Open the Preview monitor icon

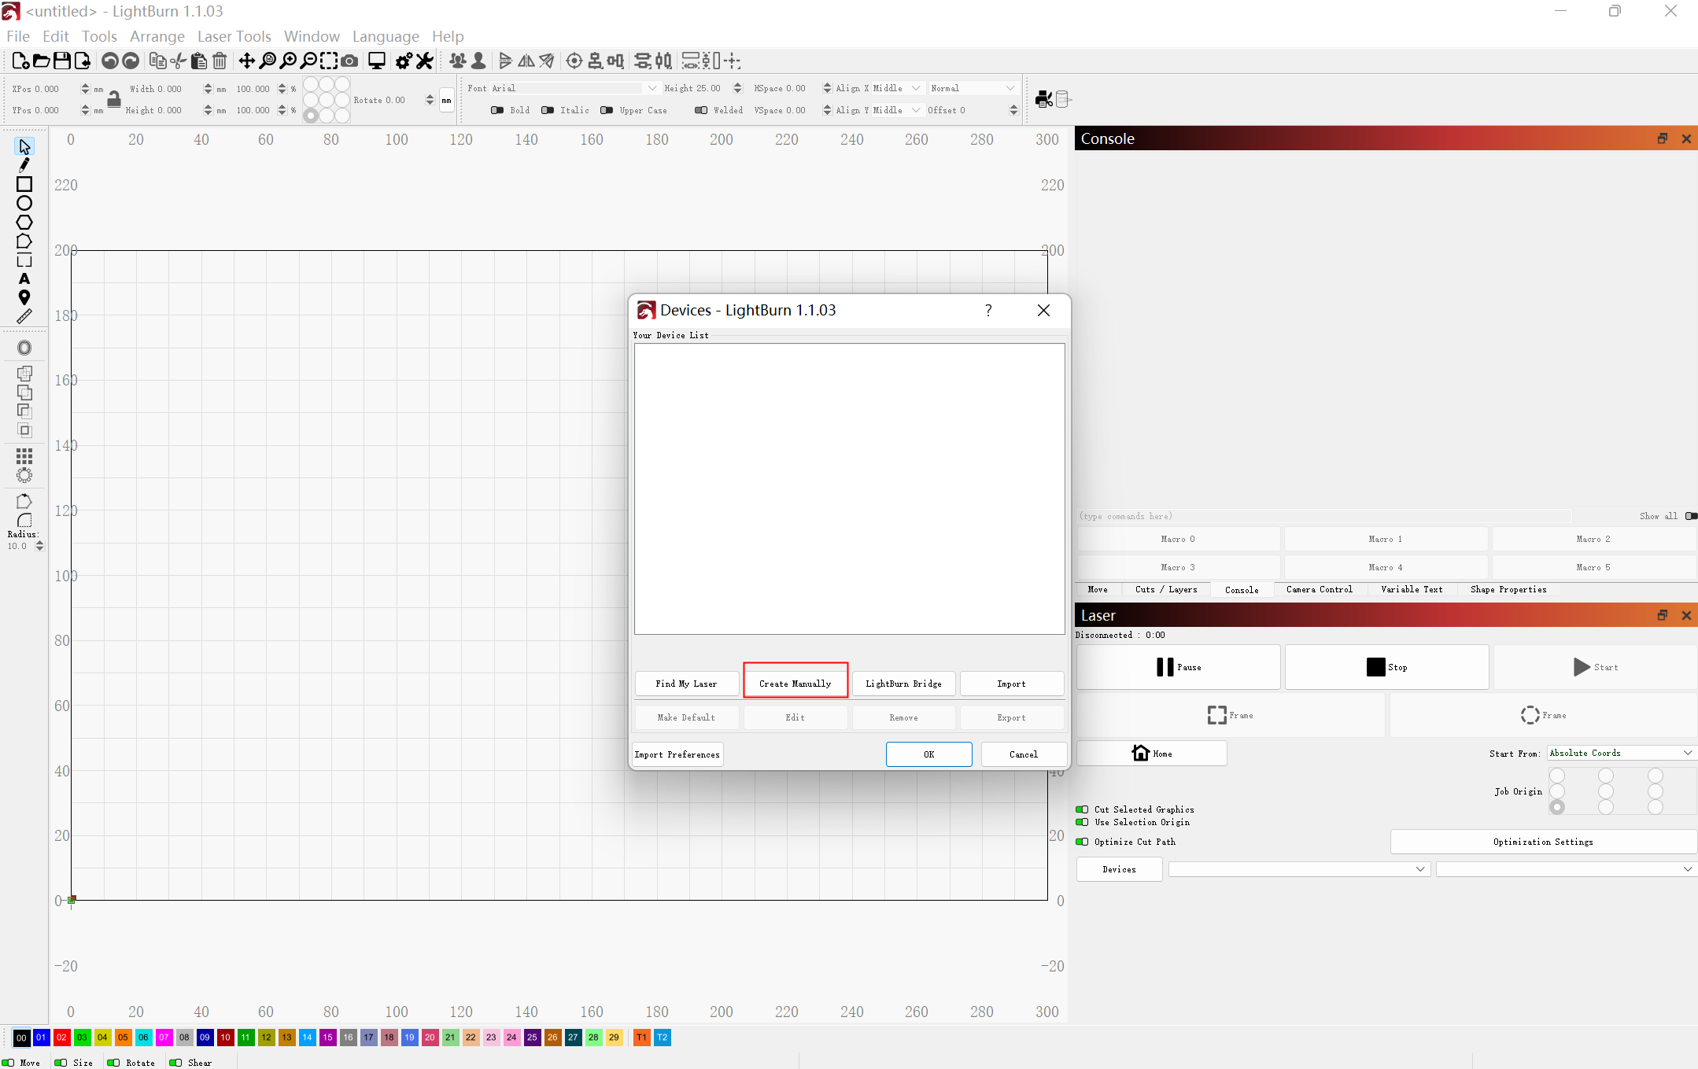click(377, 61)
